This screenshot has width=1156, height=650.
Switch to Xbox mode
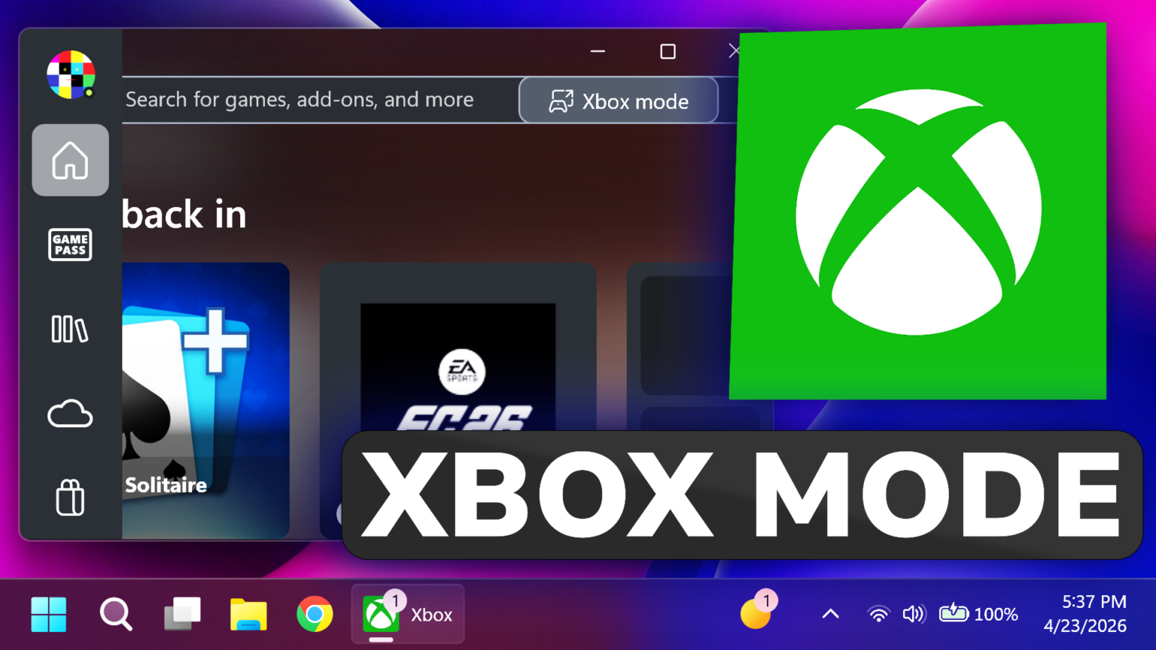(x=619, y=100)
